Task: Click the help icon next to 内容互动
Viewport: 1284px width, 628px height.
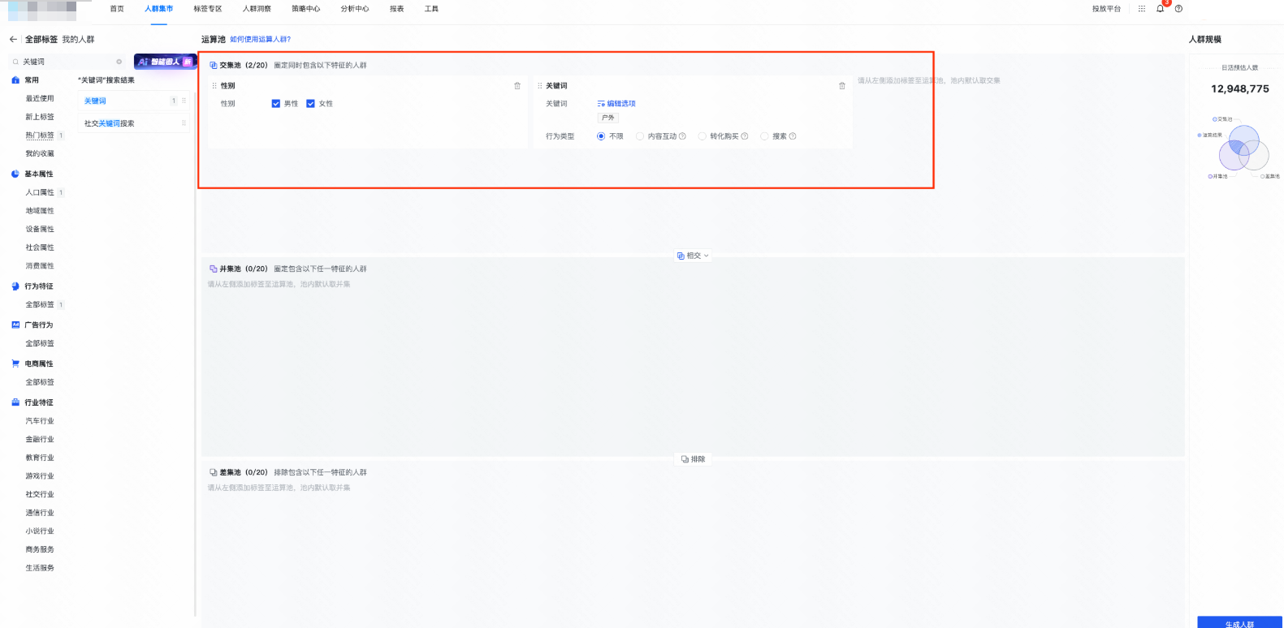Action: pos(682,136)
